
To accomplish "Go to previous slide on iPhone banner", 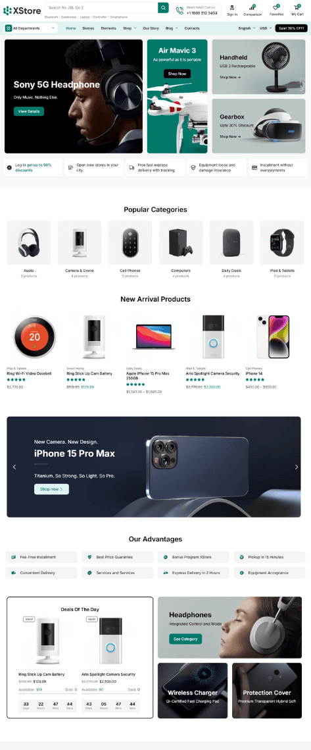I will click(x=14, y=467).
